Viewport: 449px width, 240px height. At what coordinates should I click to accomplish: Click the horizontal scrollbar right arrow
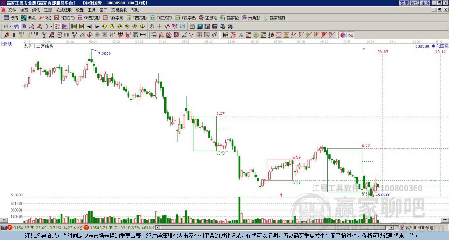tap(392, 228)
